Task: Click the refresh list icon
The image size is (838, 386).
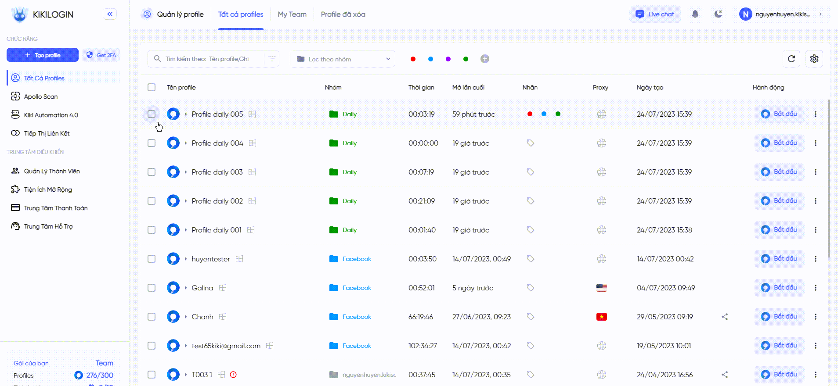Action: click(791, 59)
